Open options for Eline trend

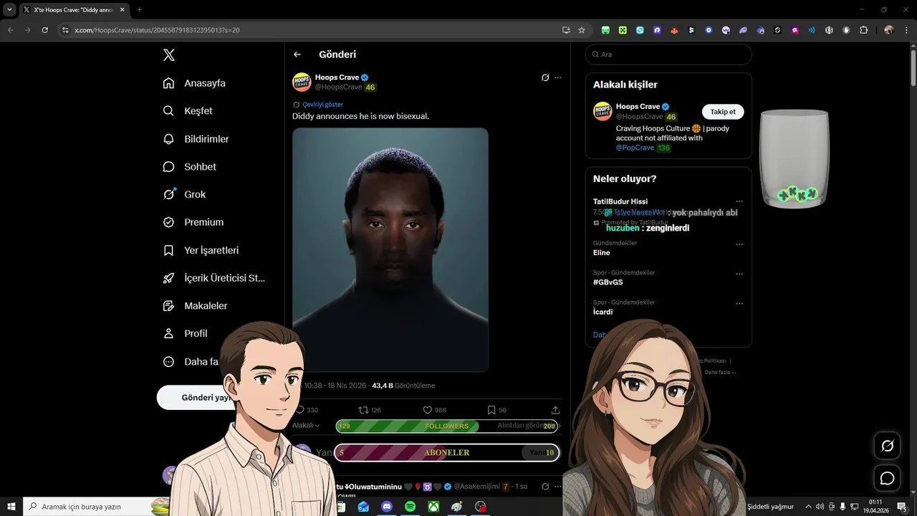pyautogui.click(x=739, y=244)
